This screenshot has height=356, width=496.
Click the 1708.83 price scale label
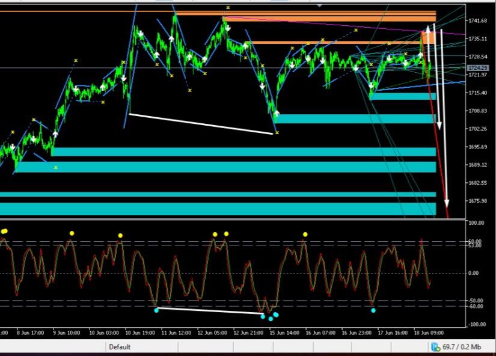point(478,111)
